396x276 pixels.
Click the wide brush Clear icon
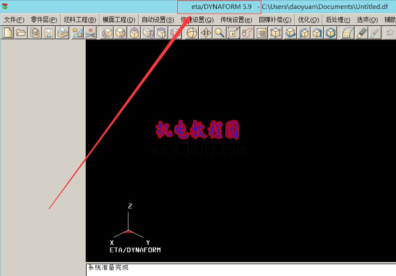361,33
